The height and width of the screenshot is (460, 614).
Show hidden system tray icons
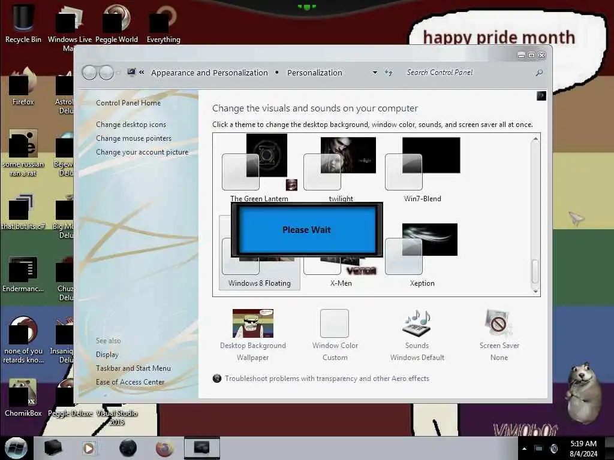tap(524, 449)
